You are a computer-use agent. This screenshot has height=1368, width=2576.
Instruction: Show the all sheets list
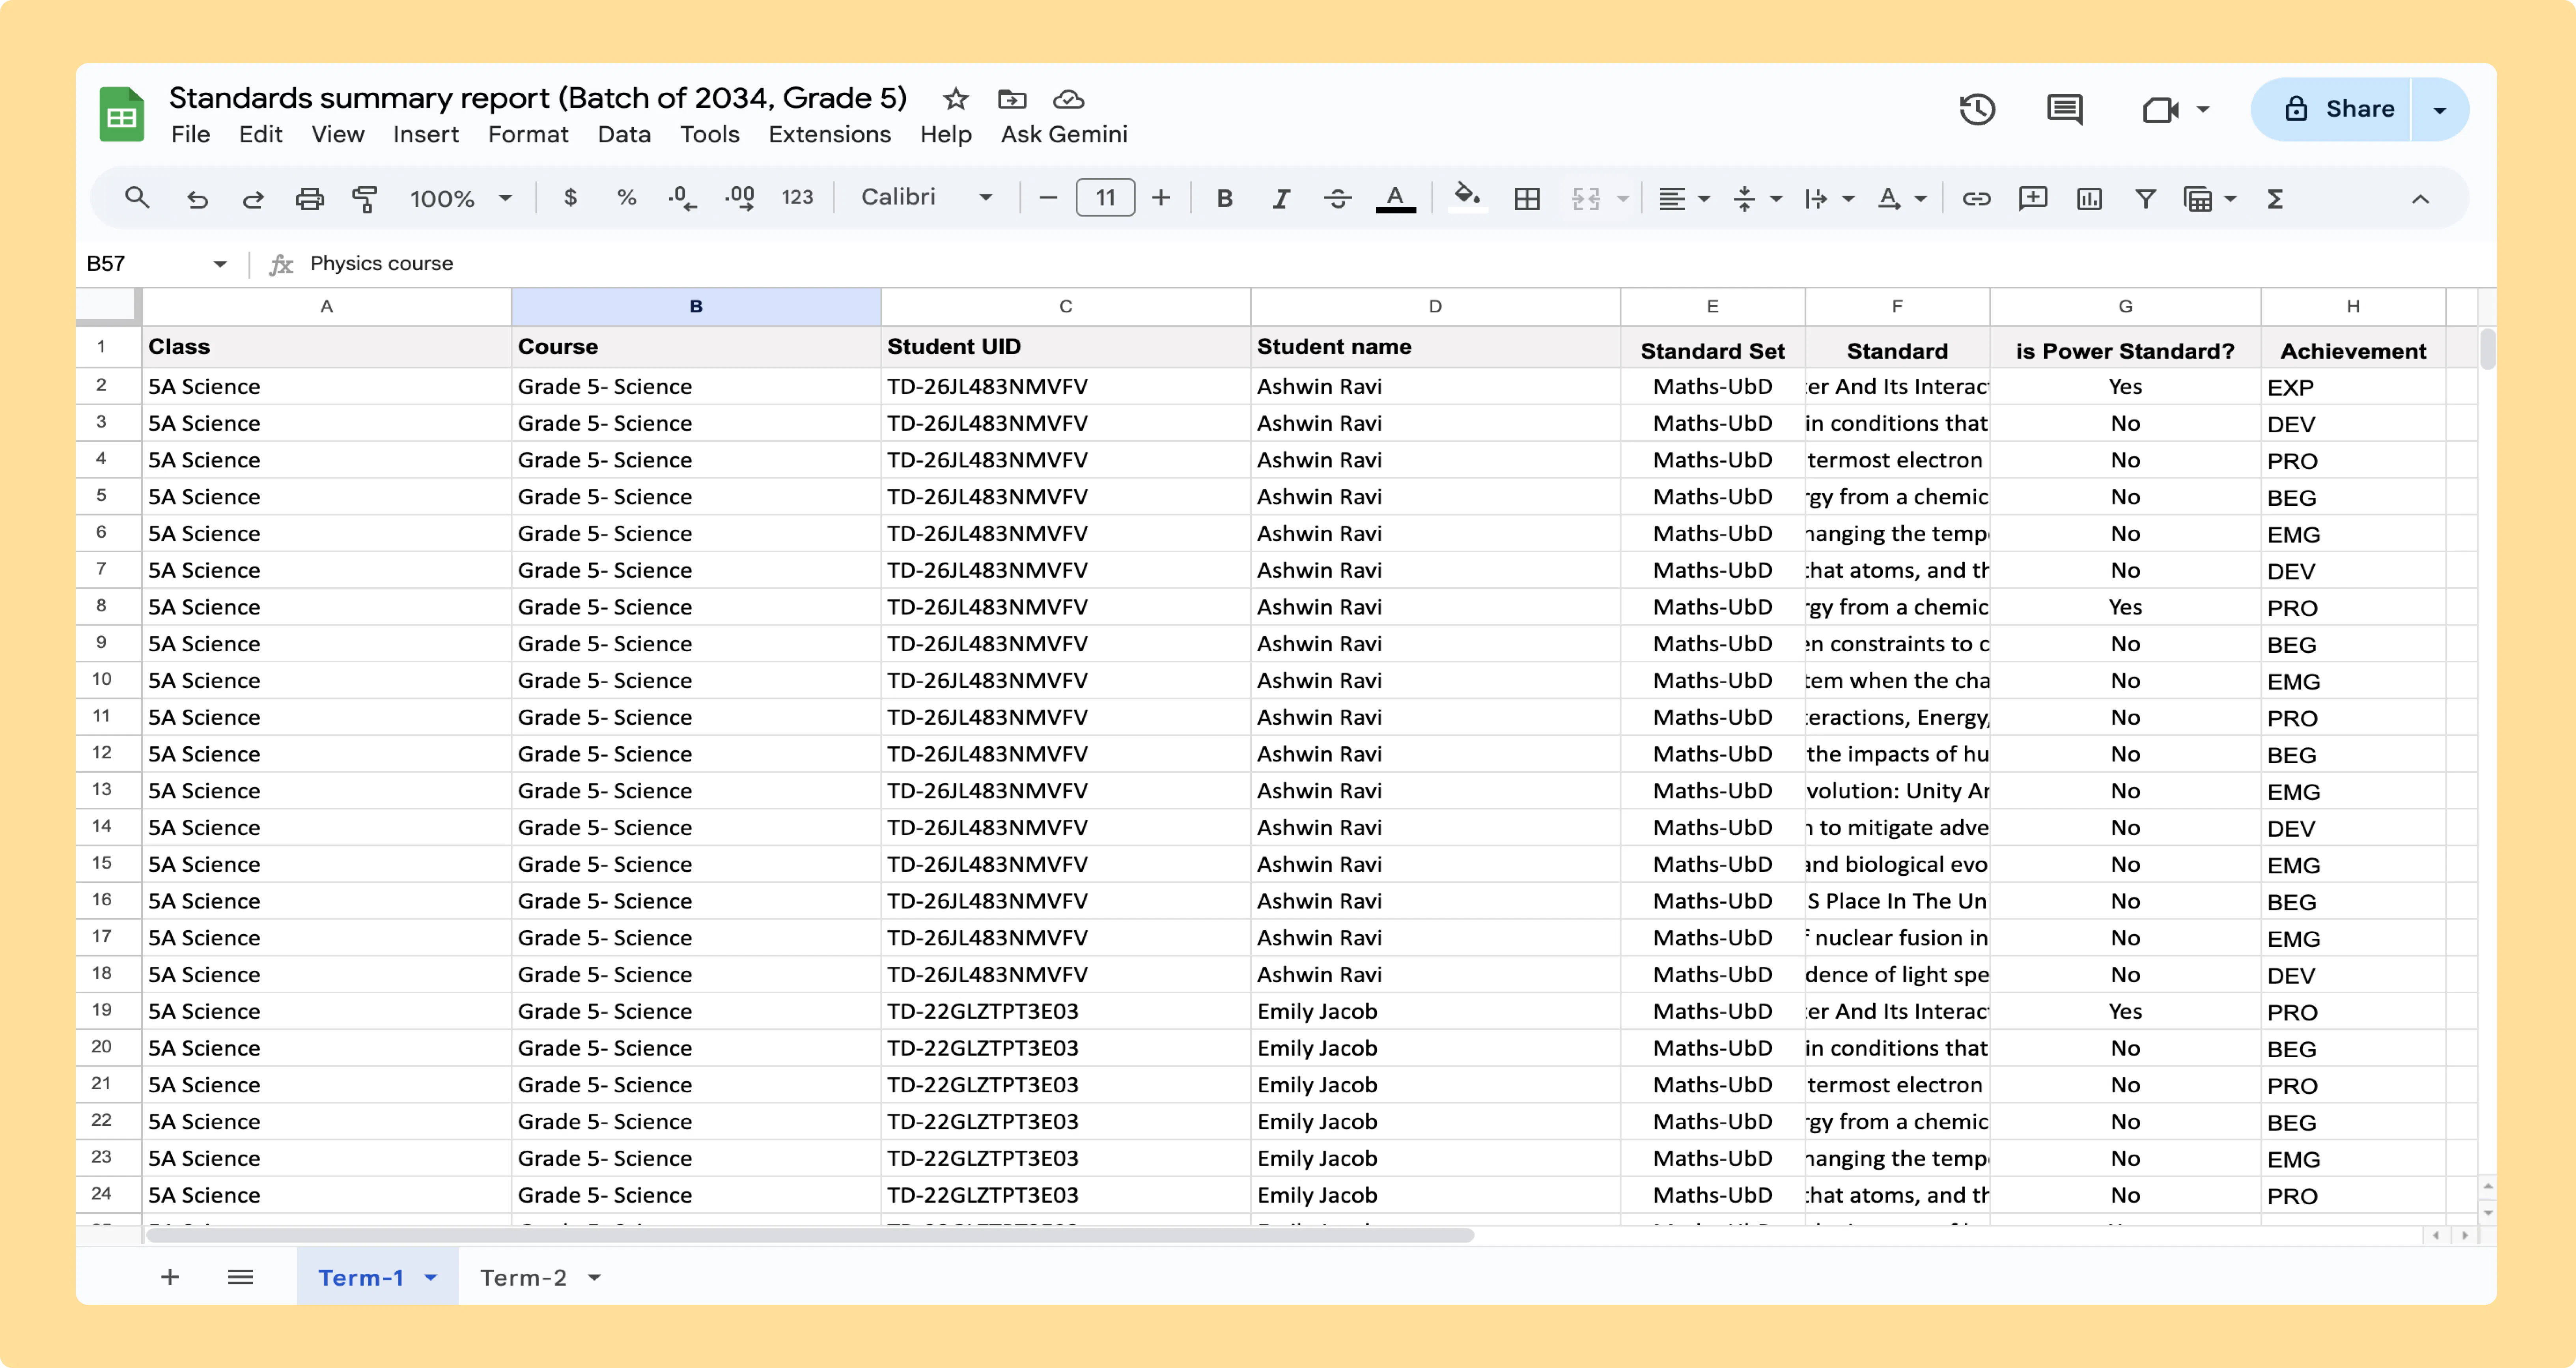coord(240,1277)
